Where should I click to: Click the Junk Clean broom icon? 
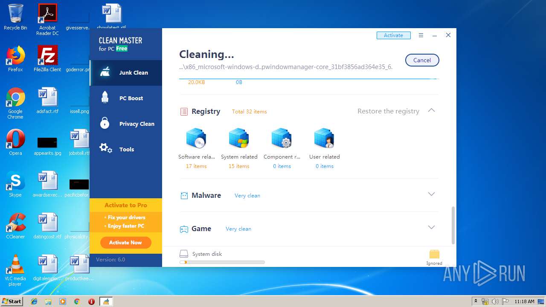coord(105,72)
